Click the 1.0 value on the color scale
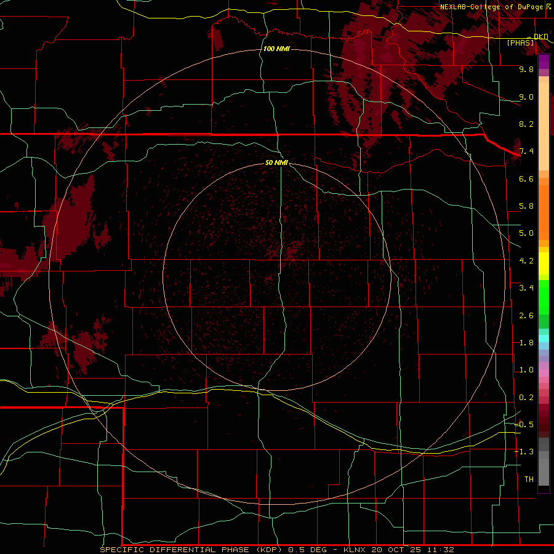The image size is (554, 554). tap(526, 370)
